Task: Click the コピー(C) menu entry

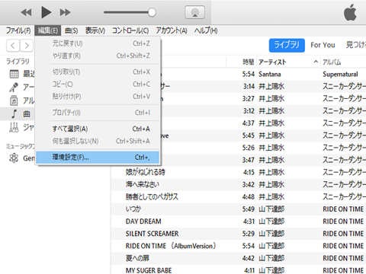Action: coord(98,84)
